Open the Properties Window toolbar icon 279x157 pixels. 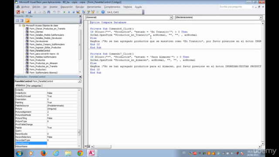(88, 12)
